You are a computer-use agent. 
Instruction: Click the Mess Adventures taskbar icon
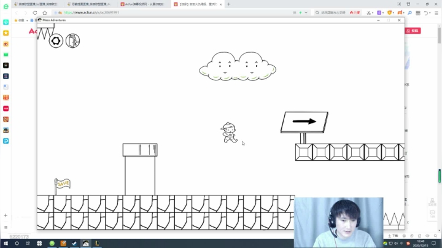tap(86, 243)
